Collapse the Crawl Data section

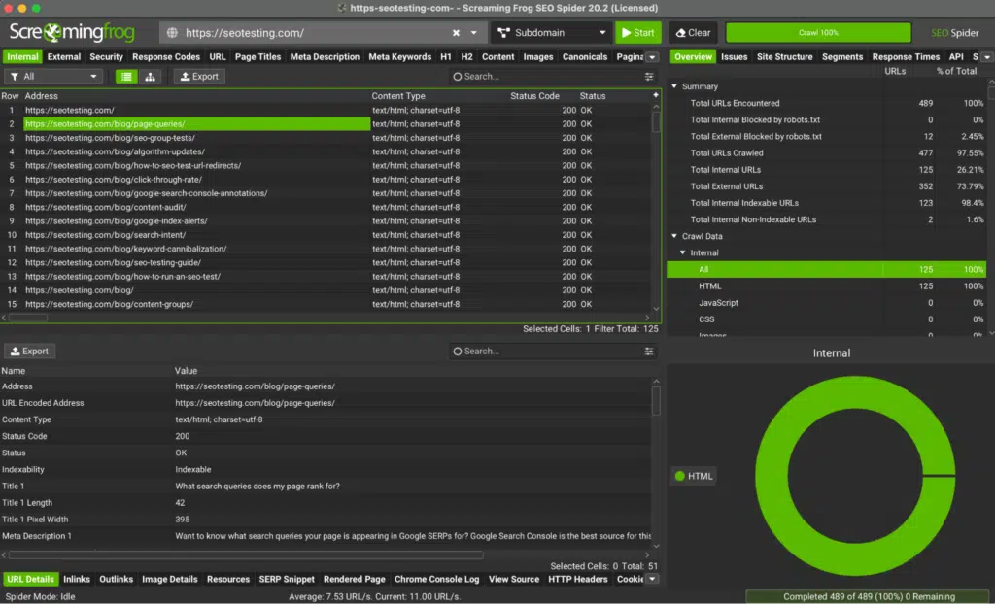coord(674,236)
